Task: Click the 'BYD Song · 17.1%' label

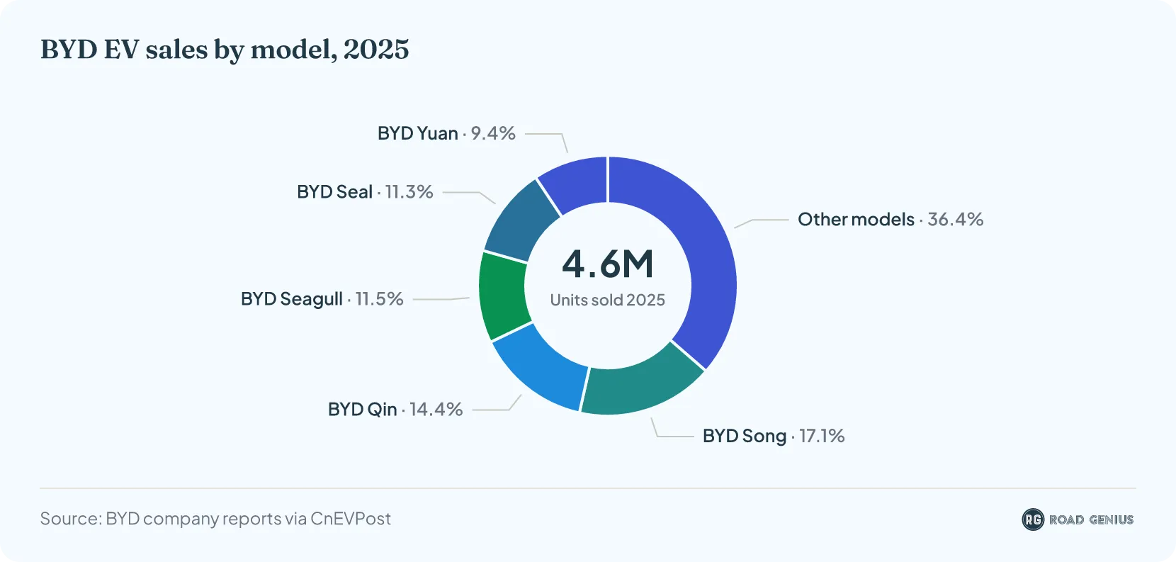Action: tap(774, 436)
